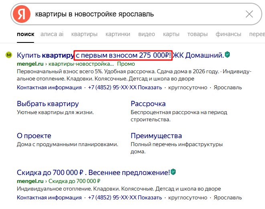This screenshot has height=209, width=265.
Task: Click квартиры-новостройка breadcrumb link
Action: click(x=81, y=64)
